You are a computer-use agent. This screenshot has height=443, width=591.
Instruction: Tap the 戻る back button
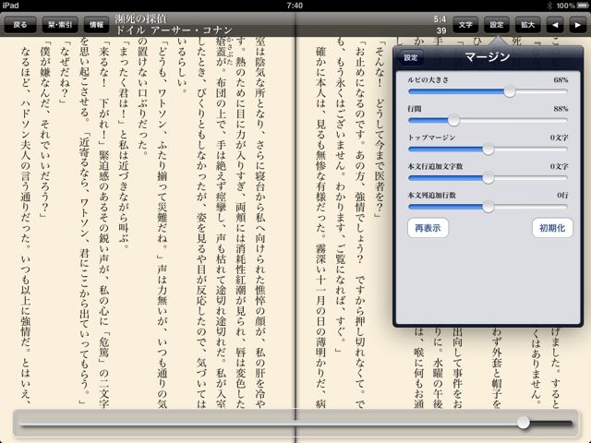[x=20, y=25]
